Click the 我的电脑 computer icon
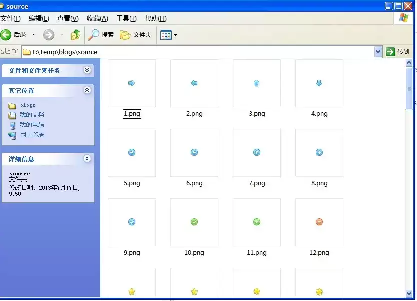417x301 pixels. [12, 126]
